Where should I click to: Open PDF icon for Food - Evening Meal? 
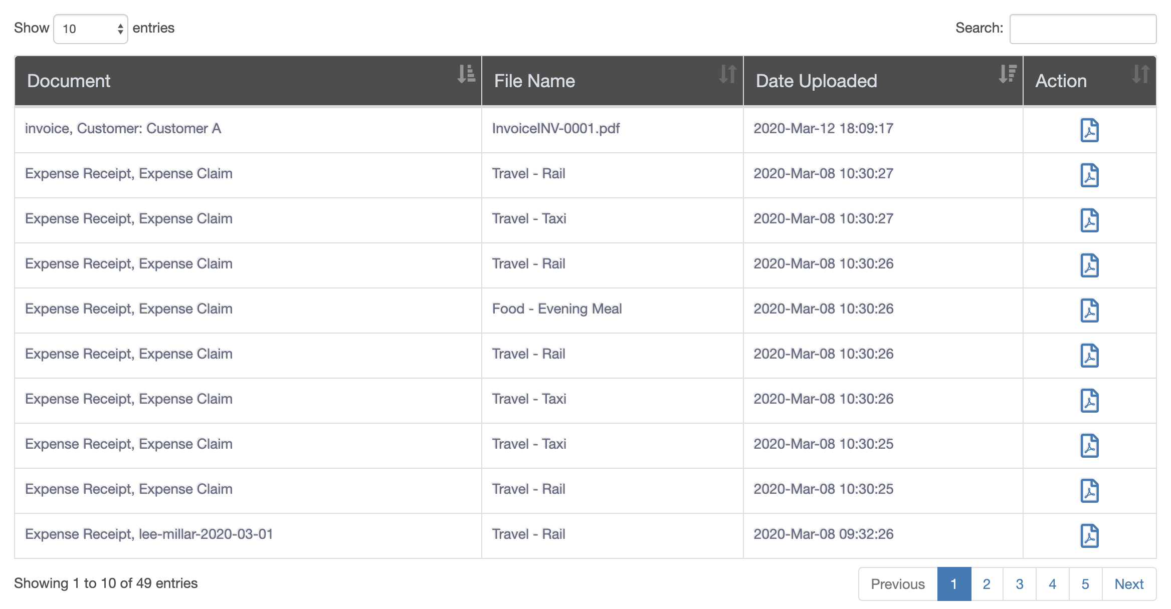1089,311
